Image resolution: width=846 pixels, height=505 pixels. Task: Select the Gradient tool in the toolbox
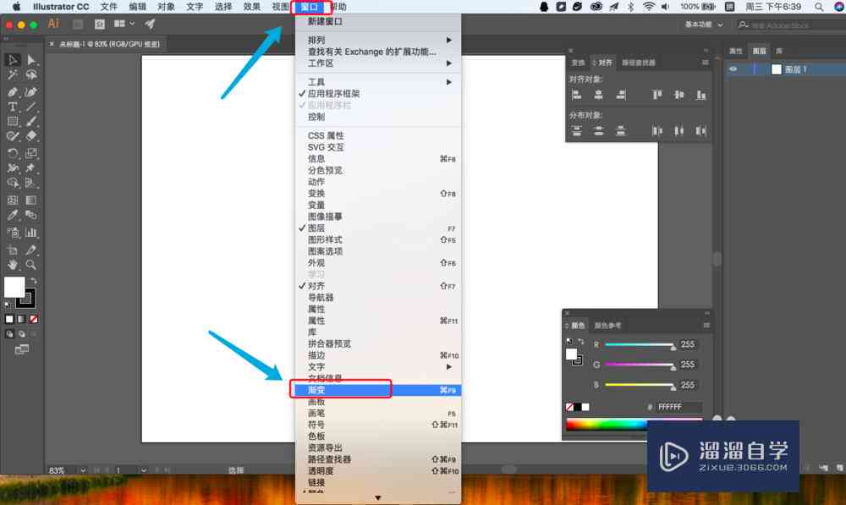31,200
